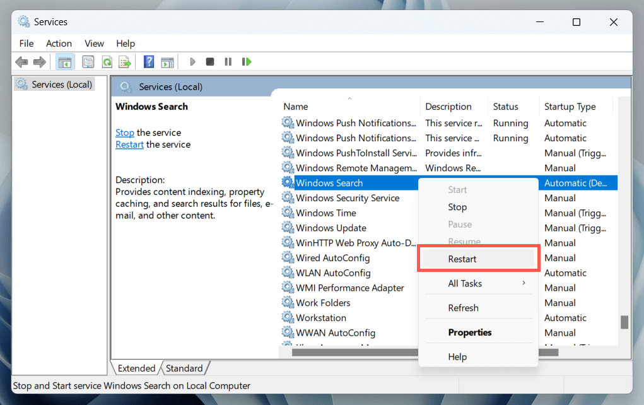
Task: Open the blue Help toolbar icon
Action: point(149,62)
